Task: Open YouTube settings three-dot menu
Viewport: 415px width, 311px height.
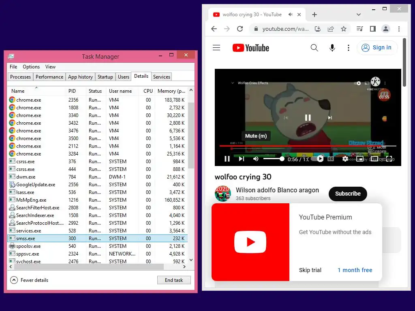Action: pos(348,48)
